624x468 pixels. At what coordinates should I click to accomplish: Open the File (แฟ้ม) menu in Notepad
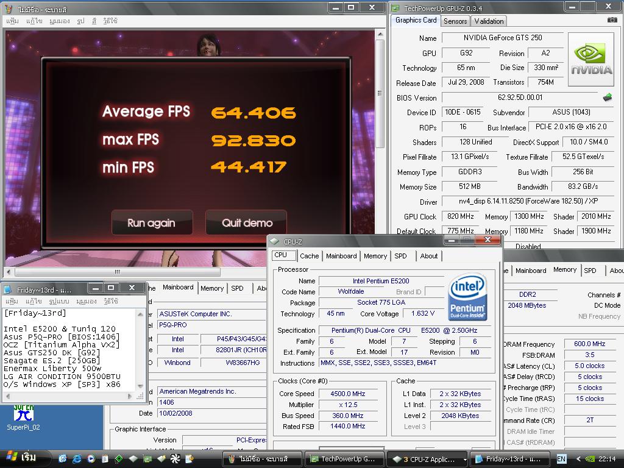[12, 301]
